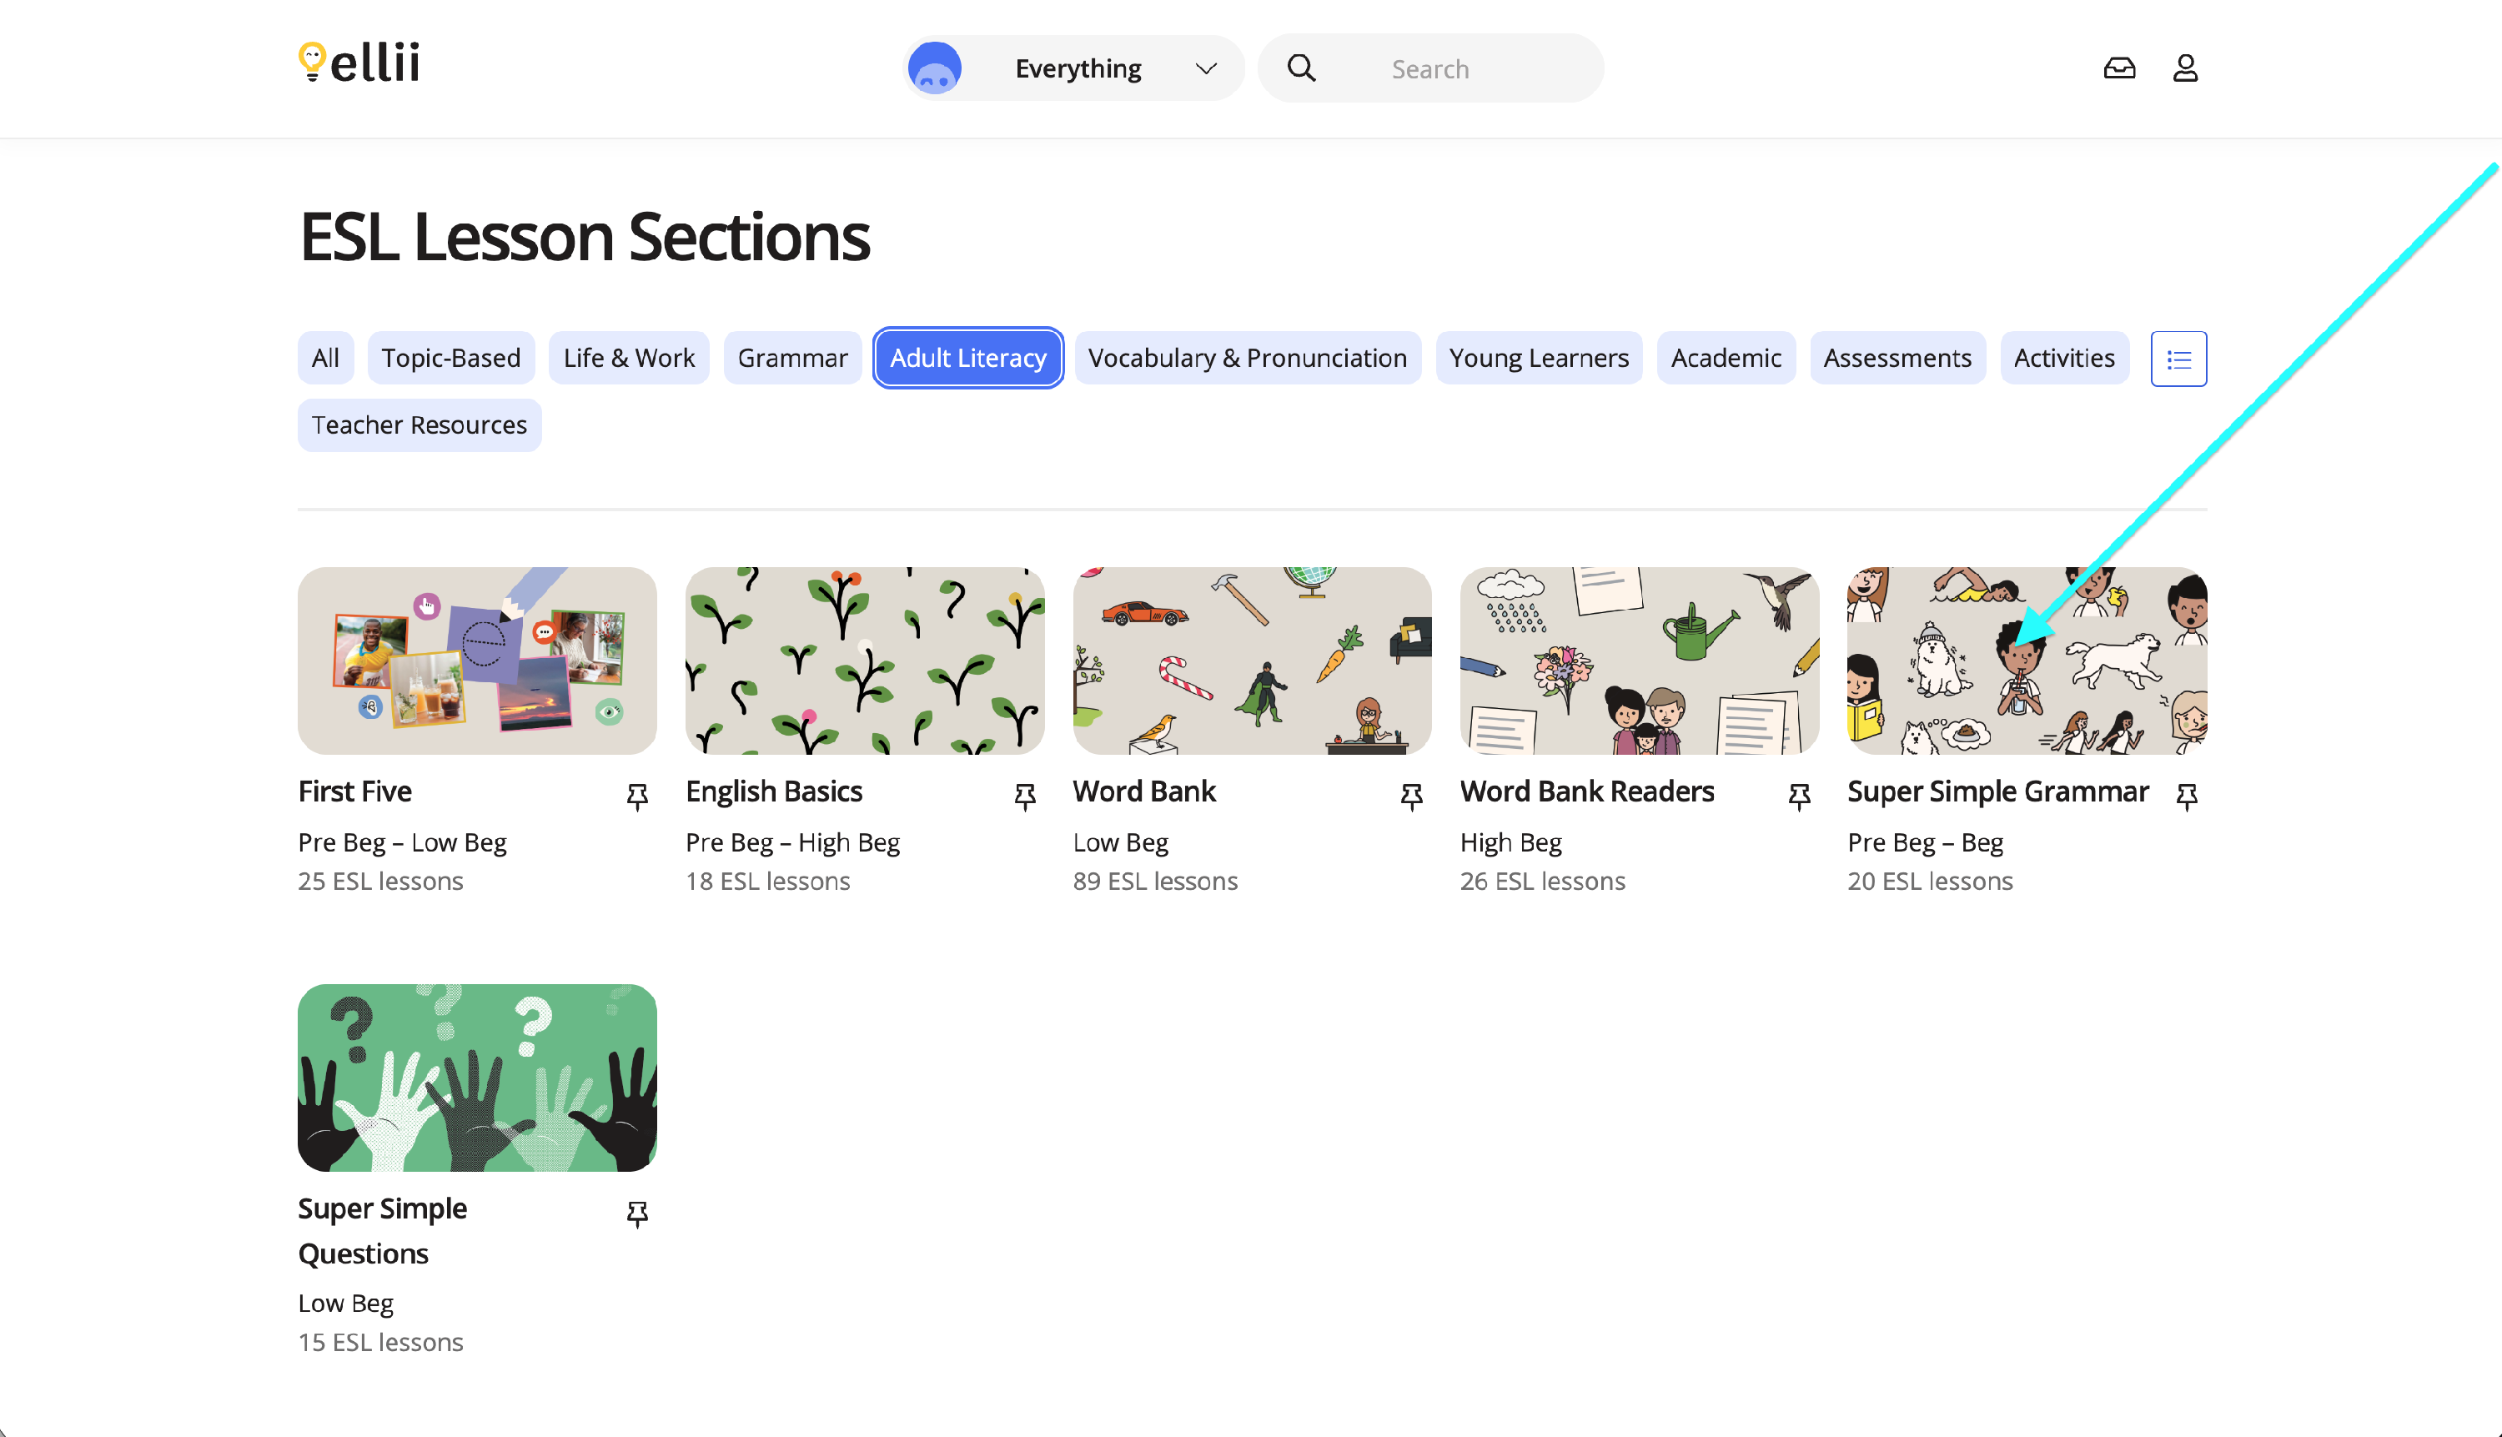Open the user account profile icon

click(x=2185, y=68)
